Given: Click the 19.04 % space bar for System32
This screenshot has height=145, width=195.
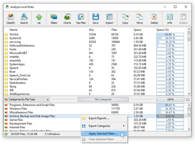Looking at the screenshot, I should coord(170,38).
